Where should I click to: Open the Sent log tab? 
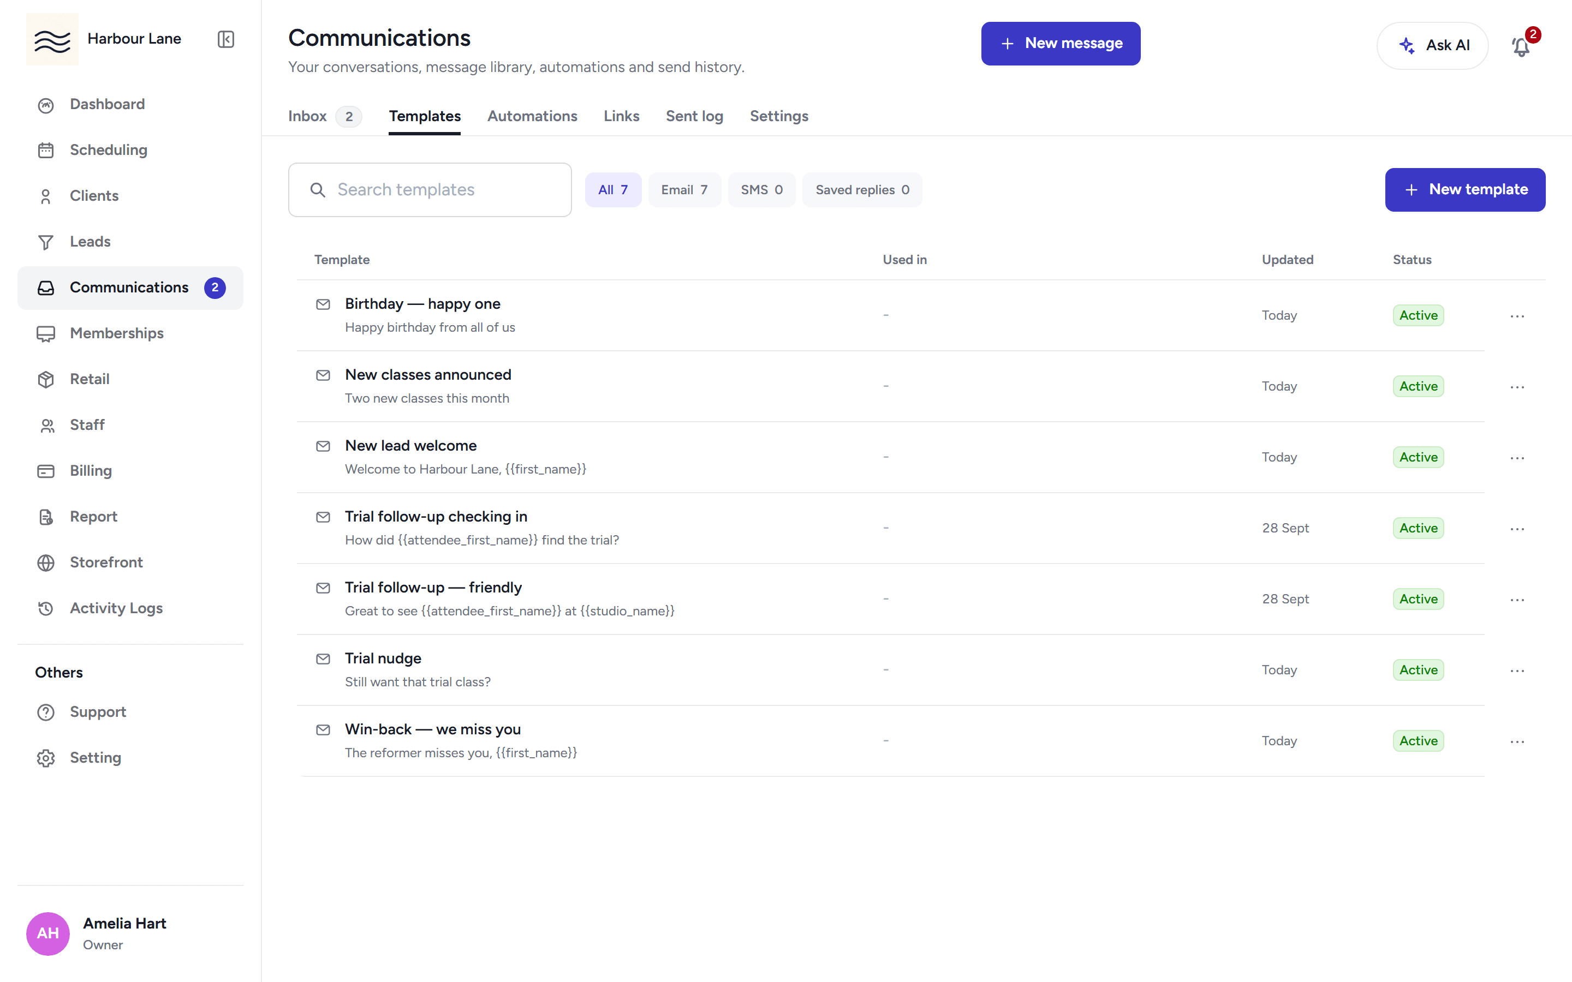tap(694, 116)
